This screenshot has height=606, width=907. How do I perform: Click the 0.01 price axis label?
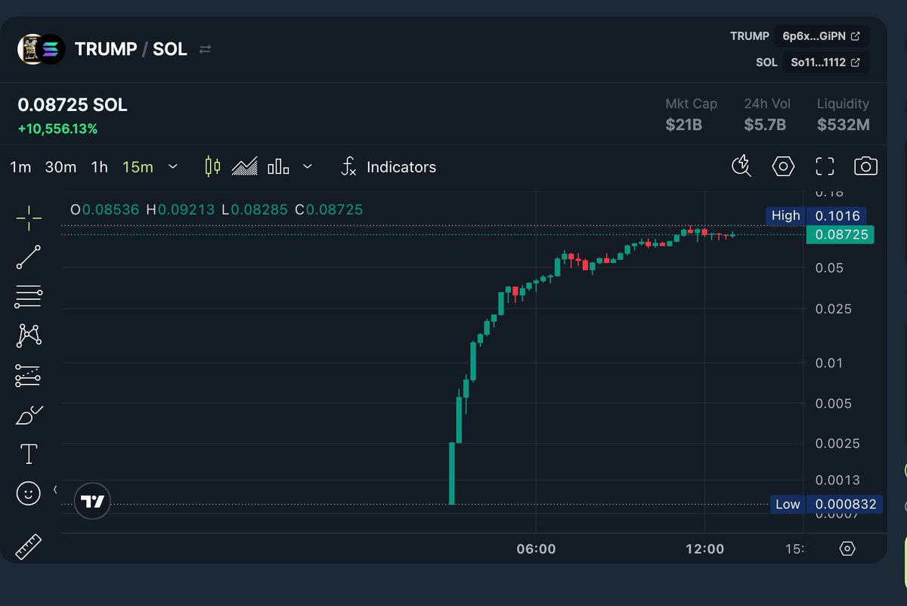click(x=829, y=363)
